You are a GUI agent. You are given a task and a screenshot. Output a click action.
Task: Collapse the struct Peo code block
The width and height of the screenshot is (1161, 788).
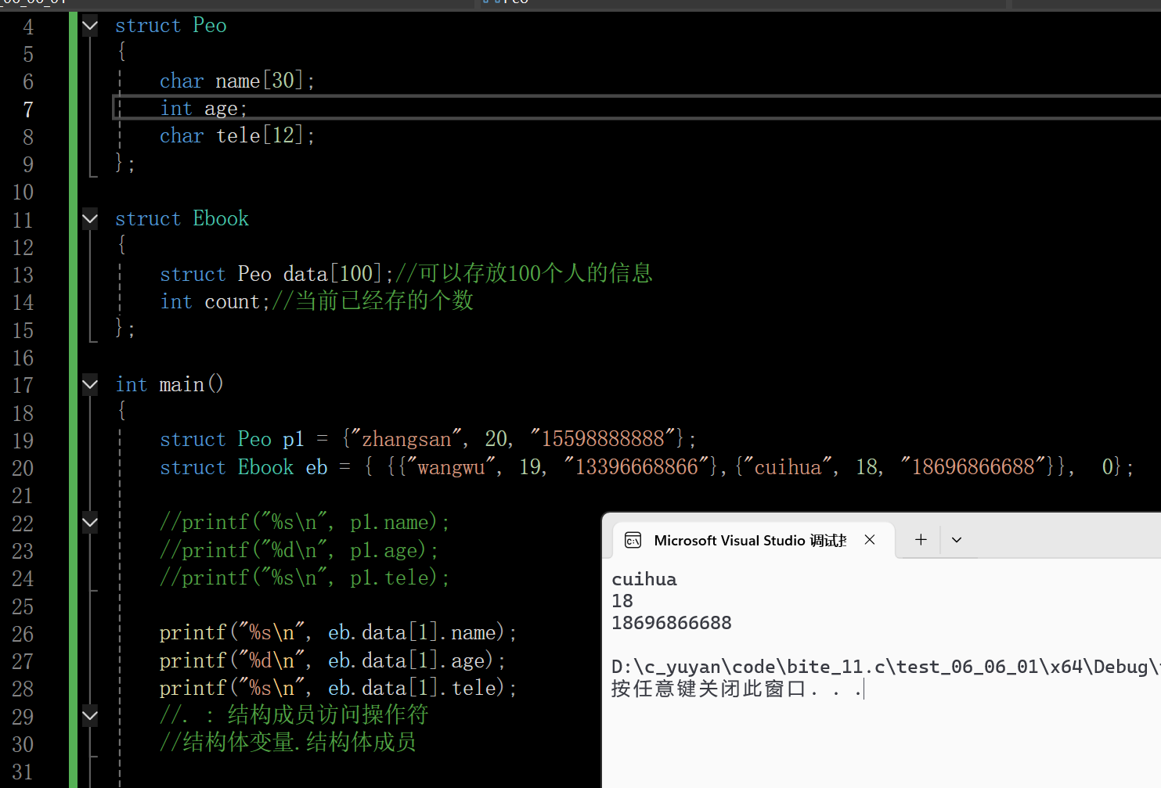point(90,26)
